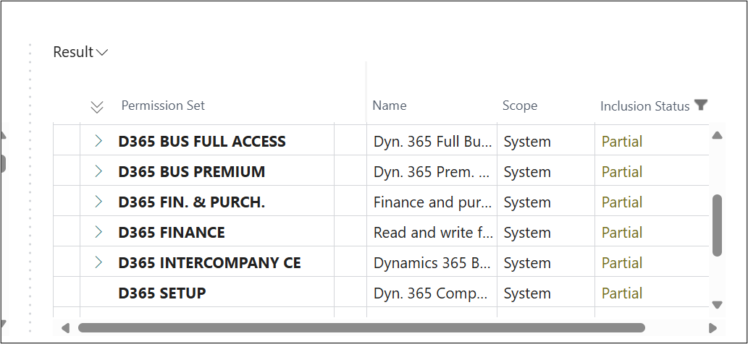Open the Inclusion Status filter icon

click(700, 105)
